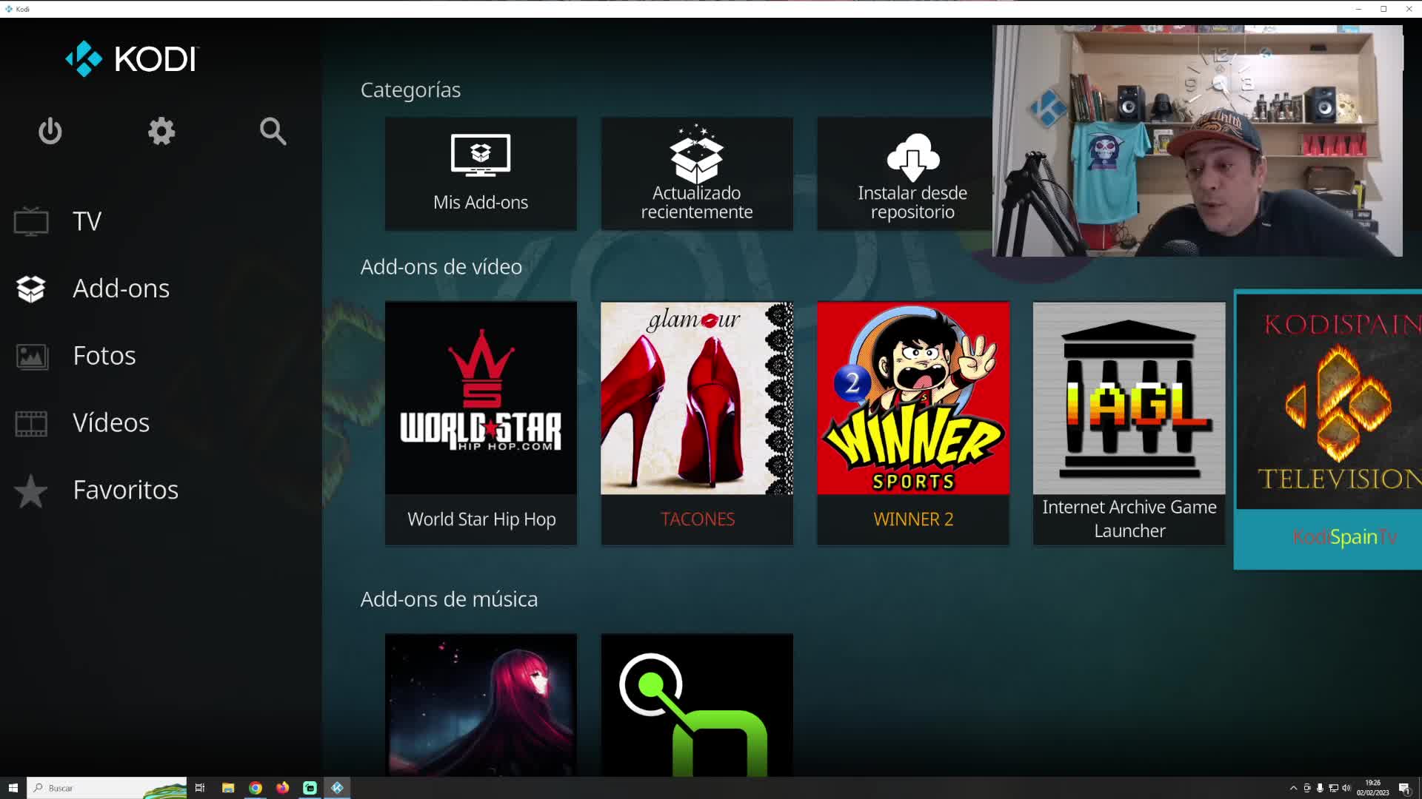Screen dimensions: 1422x799
Task: Open Actualizado recientemente category tile
Action: [697, 173]
